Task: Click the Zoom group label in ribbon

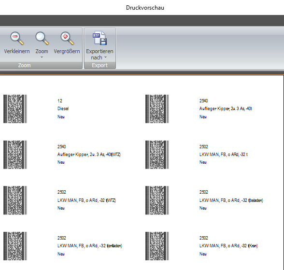Action: point(24,65)
